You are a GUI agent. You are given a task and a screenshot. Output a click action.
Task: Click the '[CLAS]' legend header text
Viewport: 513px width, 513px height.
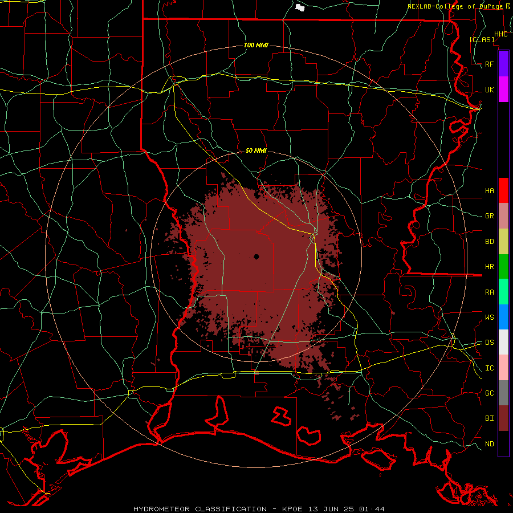coord(482,39)
